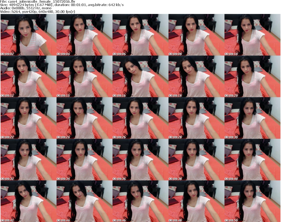Image resolution: width=281 pixels, height=222 pixels.
Task: Click the thumbnail stamped 00:00:48
Action: click(x=196, y=201)
